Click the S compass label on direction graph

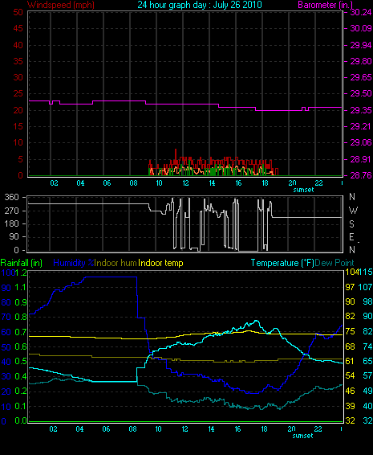click(x=351, y=223)
